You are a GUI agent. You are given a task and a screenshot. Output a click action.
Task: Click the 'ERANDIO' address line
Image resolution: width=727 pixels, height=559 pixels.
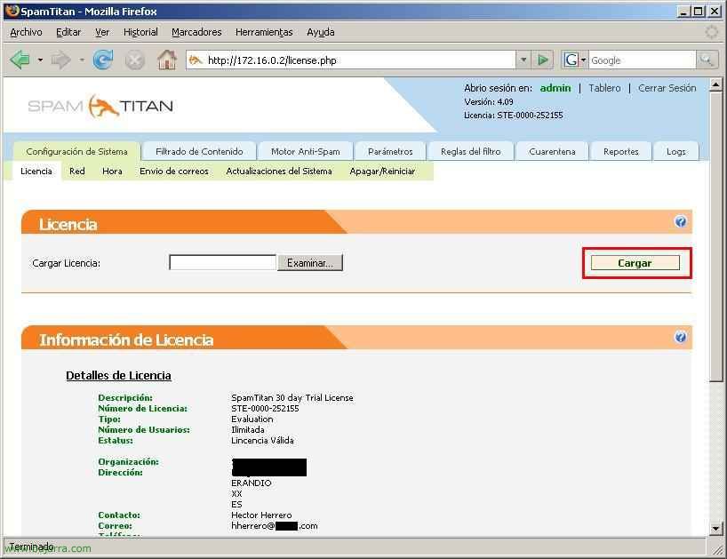click(252, 483)
